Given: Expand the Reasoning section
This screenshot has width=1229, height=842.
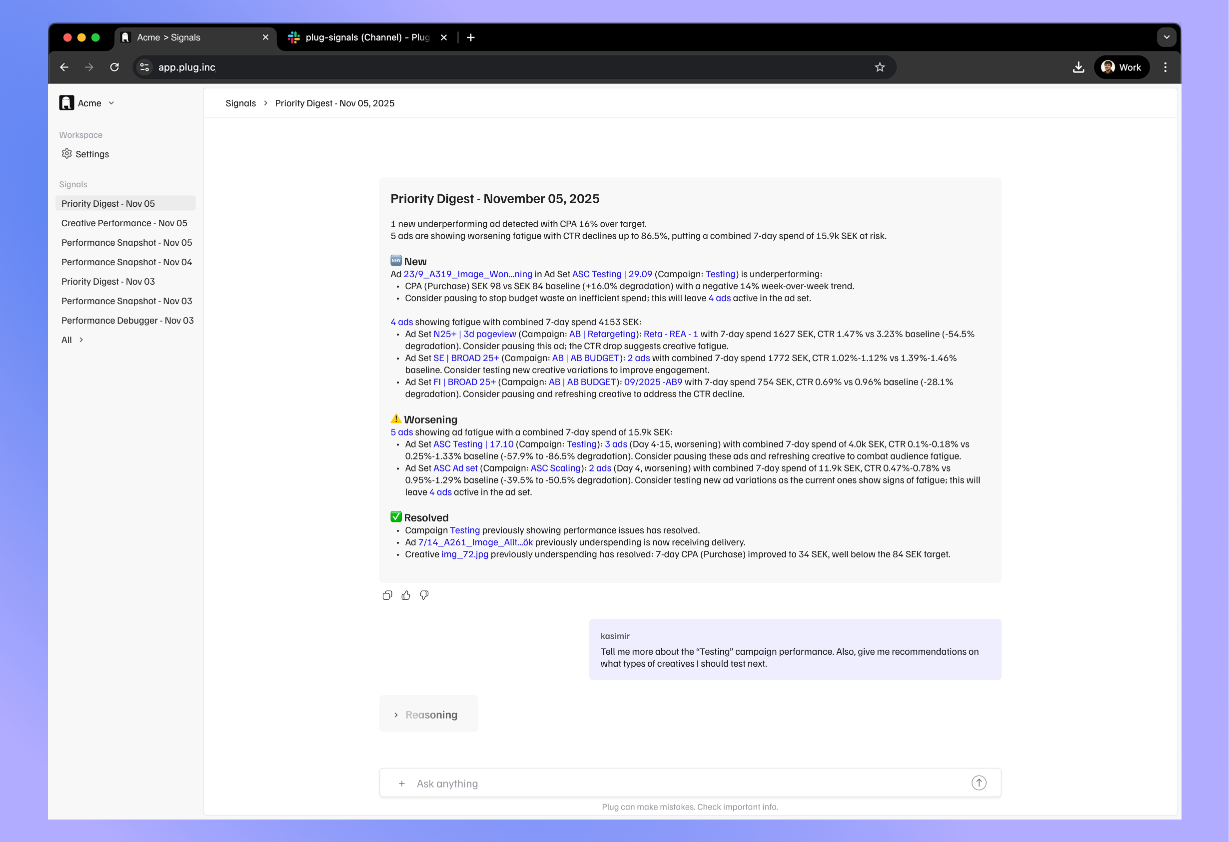Looking at the screenshot, I should coord(426,715).
